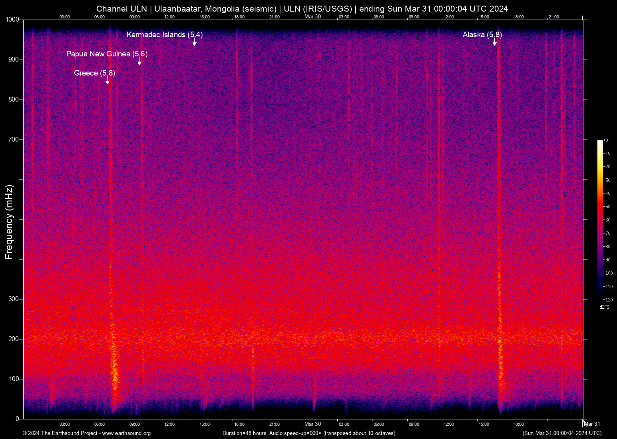Click the Alaska (5.8) event label

[482, 35]
